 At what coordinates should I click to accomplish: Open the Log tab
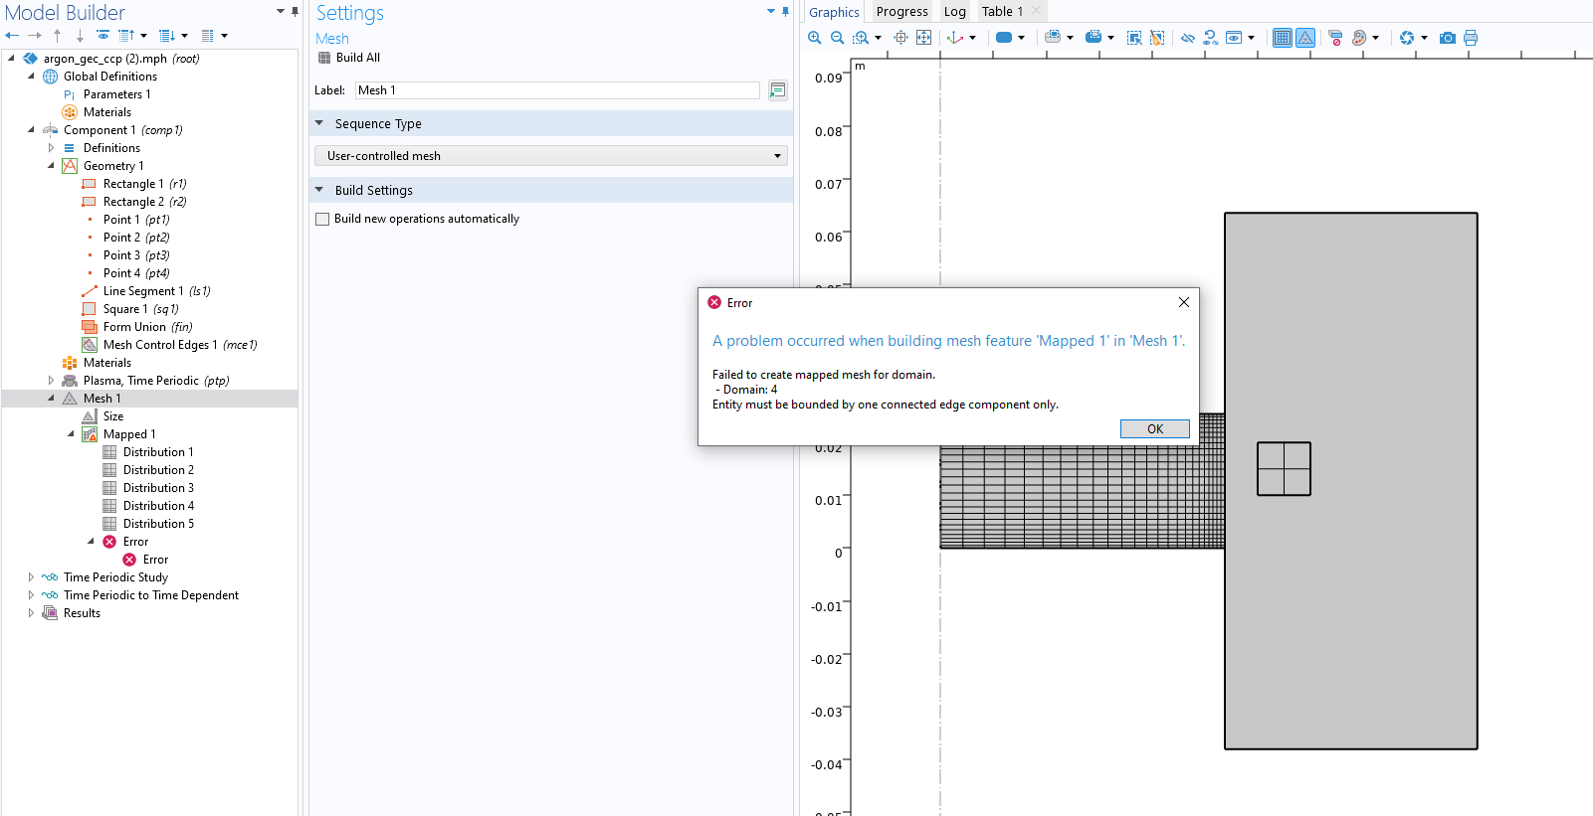click(954, 12)
